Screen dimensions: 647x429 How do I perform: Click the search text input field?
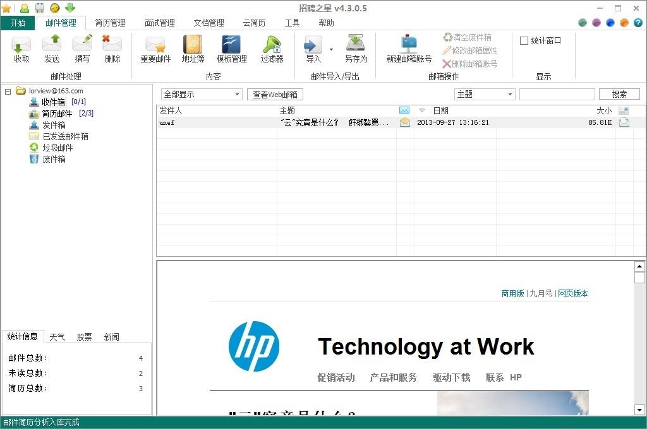[557, 95]
